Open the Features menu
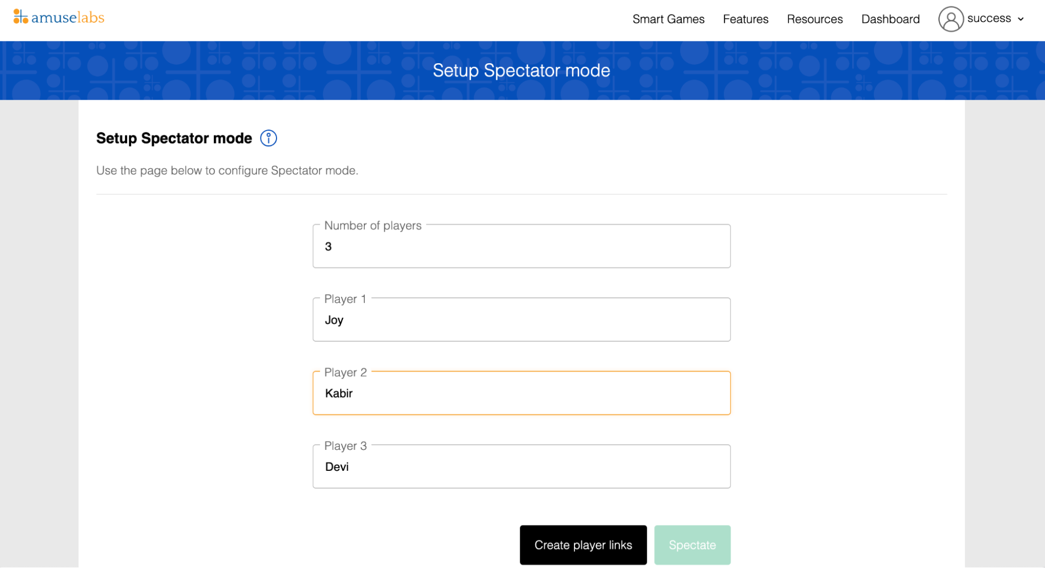The height and width of the screenshot is (568, 1045). [745, 19]
